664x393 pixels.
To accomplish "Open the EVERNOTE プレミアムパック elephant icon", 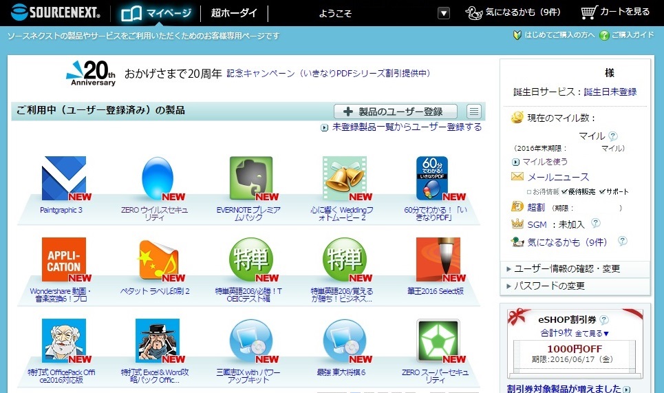I will tap(251, 178).
